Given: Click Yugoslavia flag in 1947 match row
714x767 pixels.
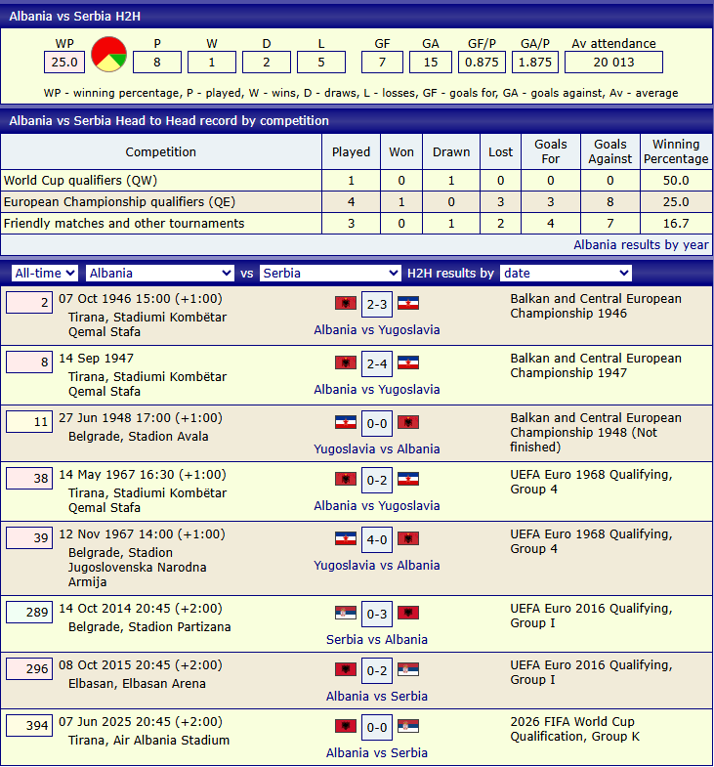Looking at the screenshot, I should point(408,363).
